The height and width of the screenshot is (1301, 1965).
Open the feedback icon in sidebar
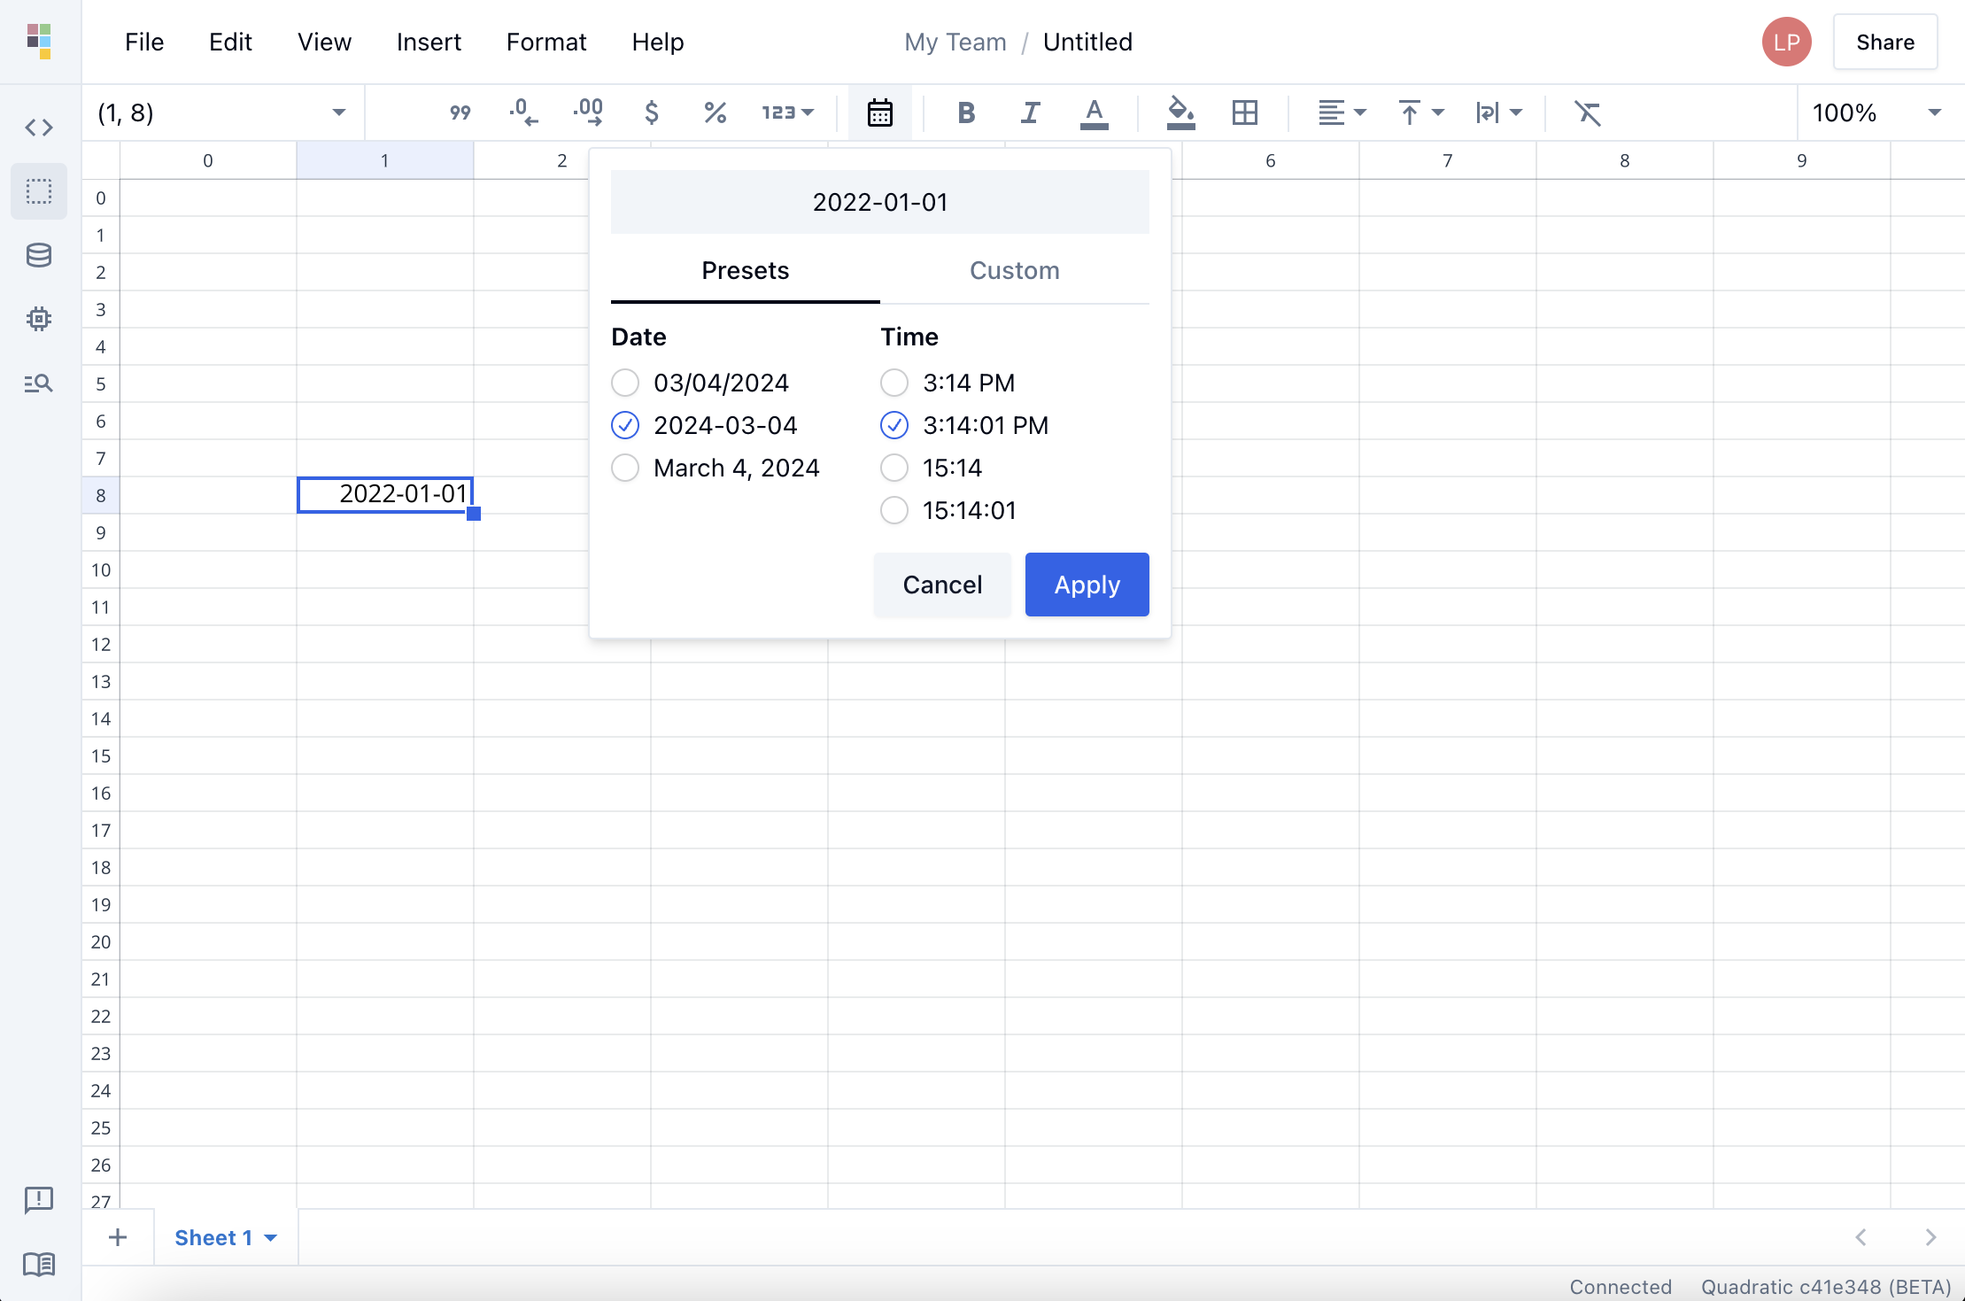[x=39, y=1200]
